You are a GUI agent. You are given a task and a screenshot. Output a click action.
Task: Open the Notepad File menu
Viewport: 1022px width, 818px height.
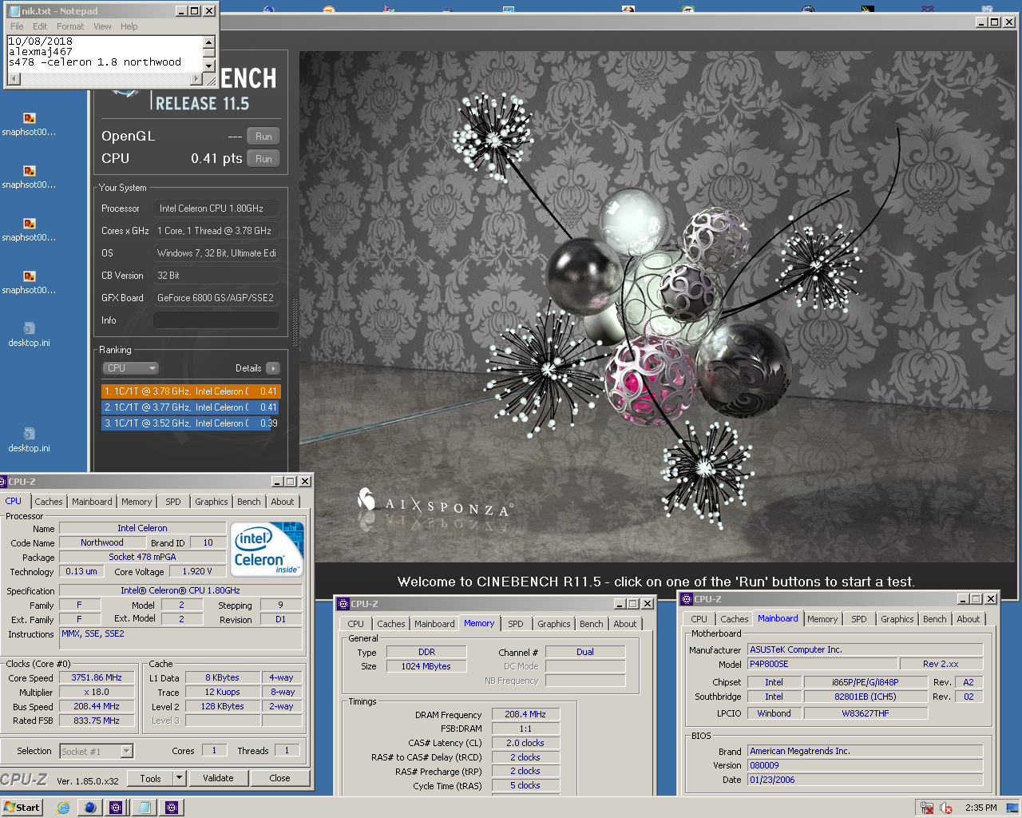pyautogui.click(x=17, y=26)
